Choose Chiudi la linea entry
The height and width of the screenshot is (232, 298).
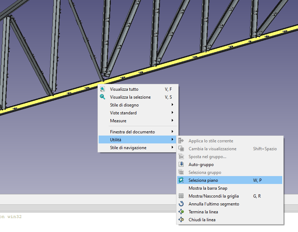click(x=230, y=220)
